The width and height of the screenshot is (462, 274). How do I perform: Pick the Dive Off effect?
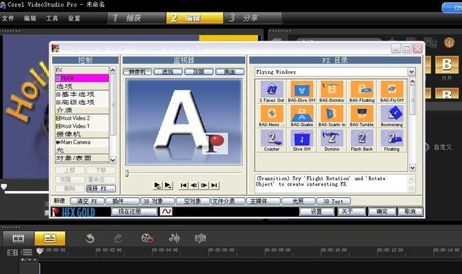(x=302, y=140)
